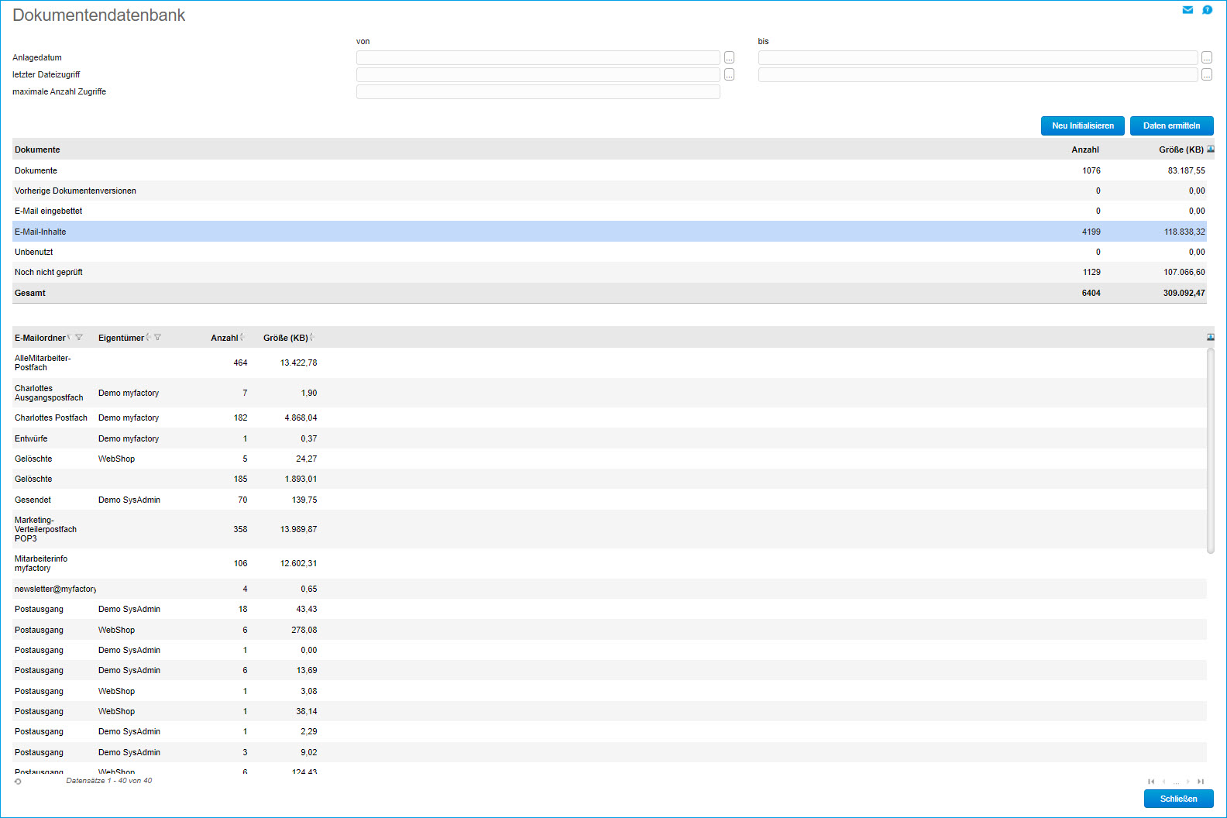Viewport: 1227px width, 818px height.
Task: Click the Daten ermitteln button
Action: coord(1171,125)
